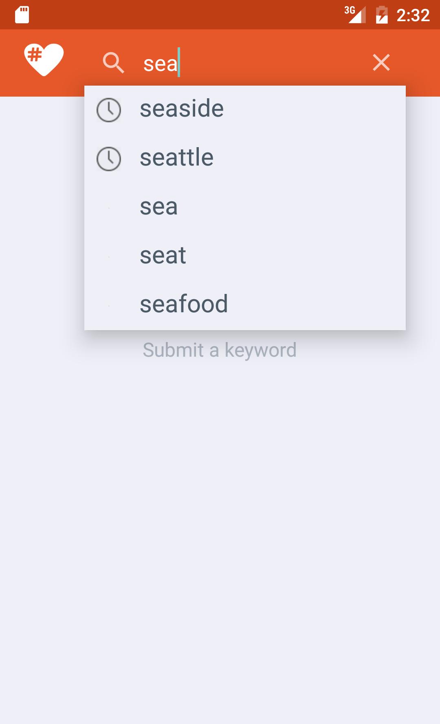This screenshot has width=440, height=724.
Task: Choose the 'seafood' suggestion
Action: (x=184, y=305)
